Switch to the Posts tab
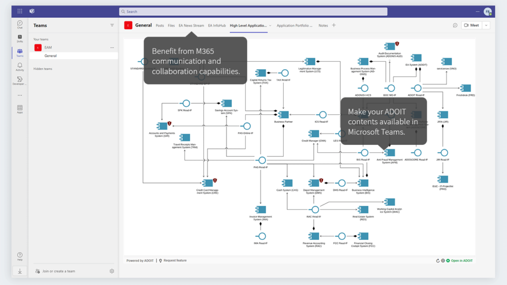The width and height of the screenshot is (507, 285). (x=160, y=25)
